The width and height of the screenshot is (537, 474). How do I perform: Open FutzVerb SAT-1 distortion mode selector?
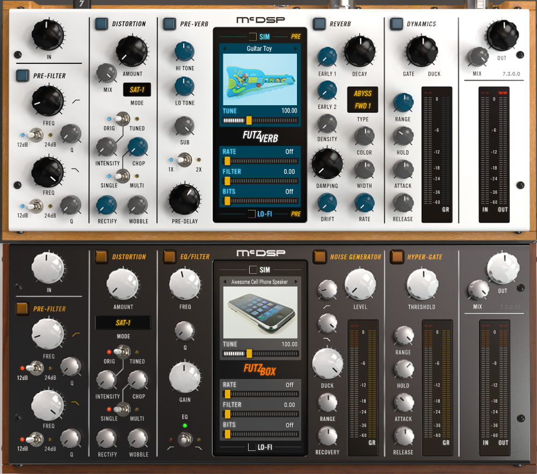click(137, 90)
